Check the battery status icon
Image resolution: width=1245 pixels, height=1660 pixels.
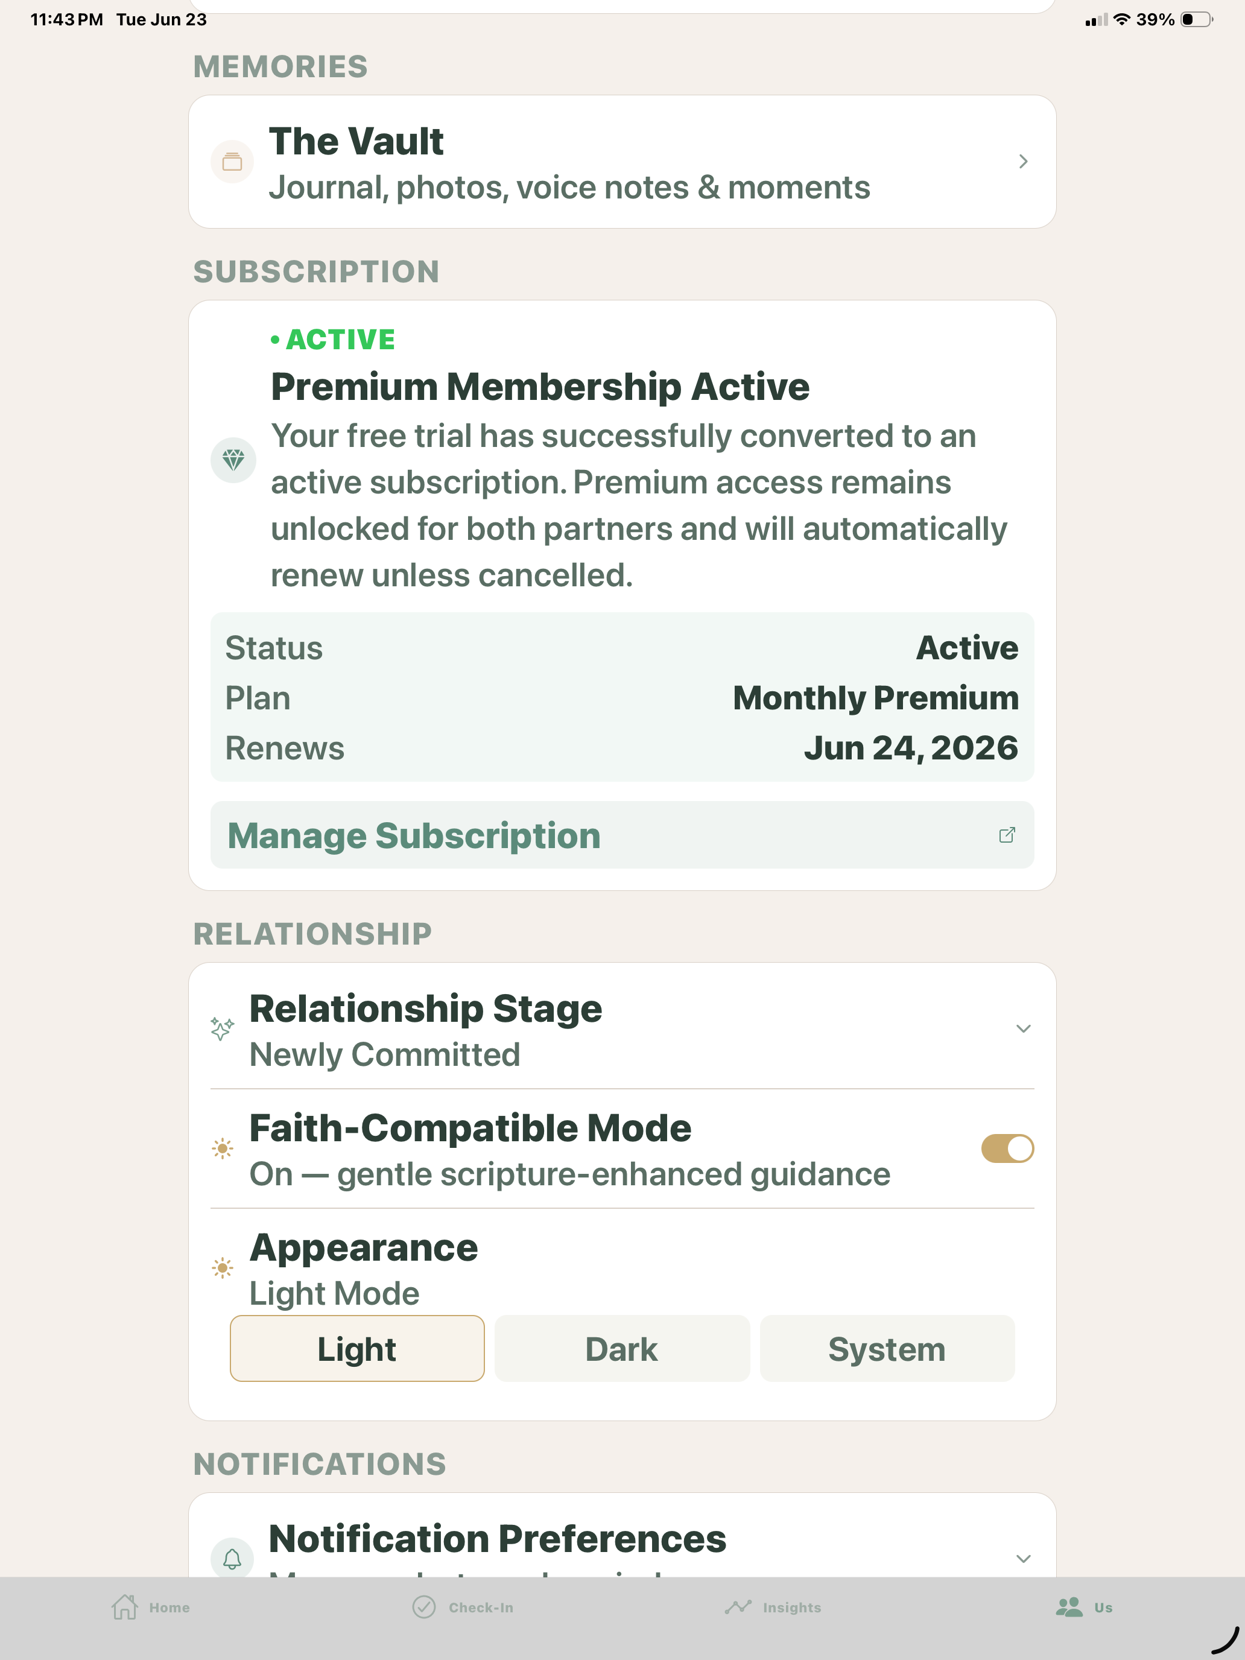[1197, 19]
